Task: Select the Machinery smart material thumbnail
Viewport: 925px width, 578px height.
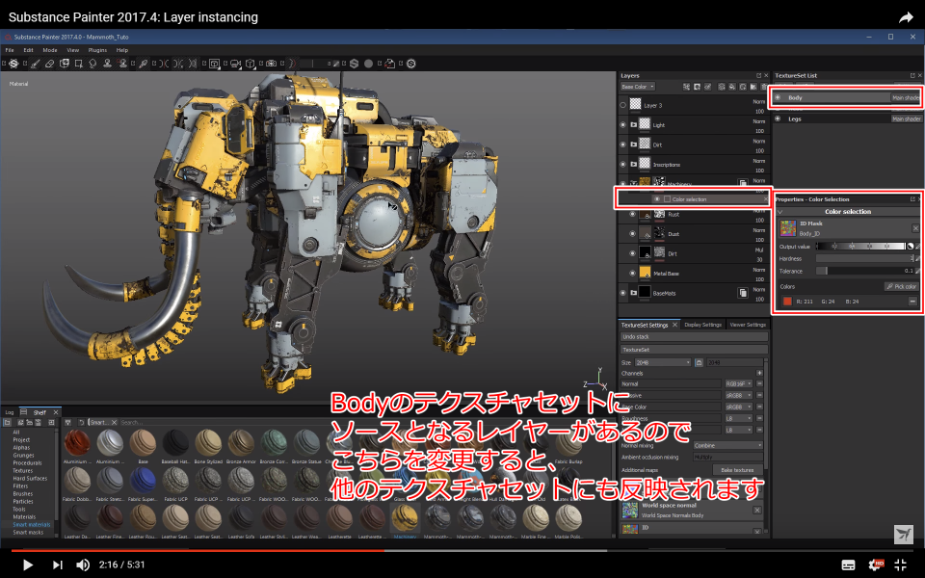Action: coord(405,519)
